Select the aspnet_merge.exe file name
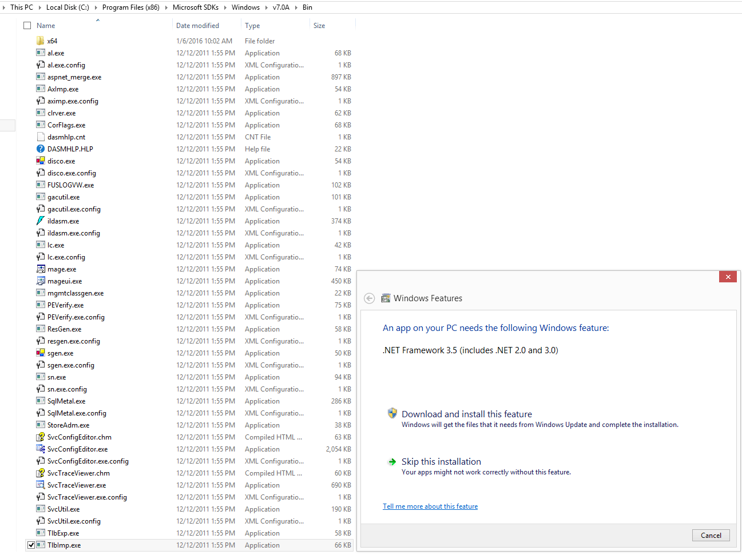Screen dimensions: 742x555 tap(74, 77)
